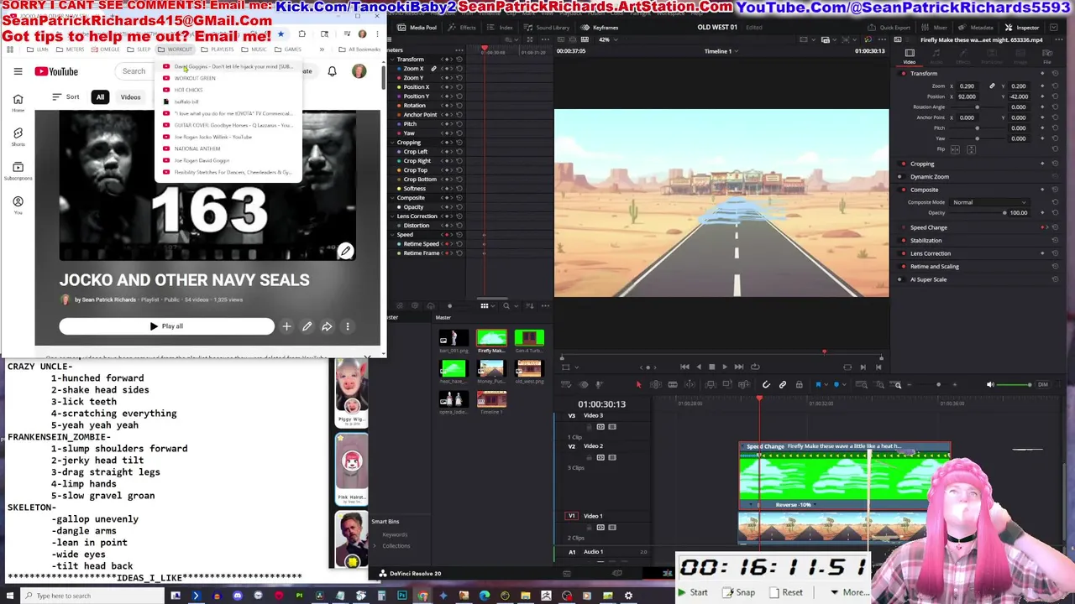Adjust the Rotation Angle slider
Screen dimensions: 1075x604
tap(978, 107)
